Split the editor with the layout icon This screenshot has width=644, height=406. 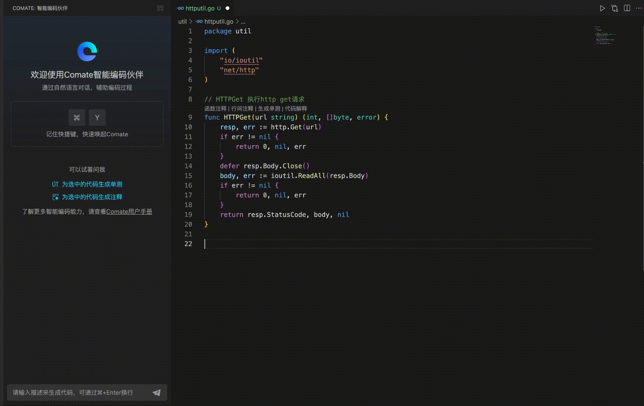coord(627,8)
